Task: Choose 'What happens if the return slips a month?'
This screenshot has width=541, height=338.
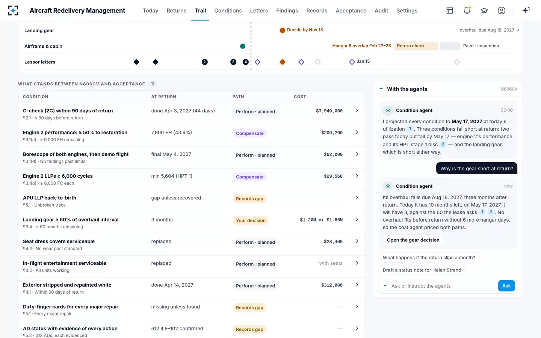Action: click(x=429, y=258)
